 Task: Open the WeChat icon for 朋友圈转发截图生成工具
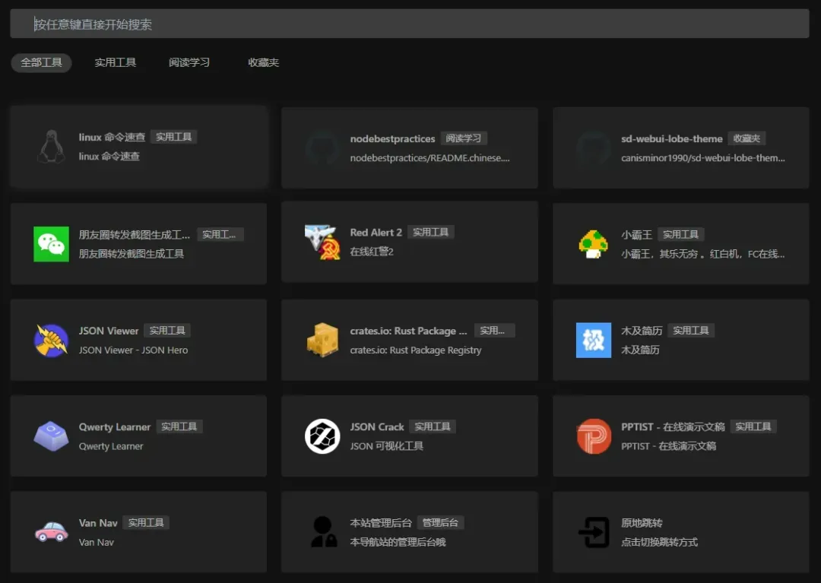tap(51, 242)
